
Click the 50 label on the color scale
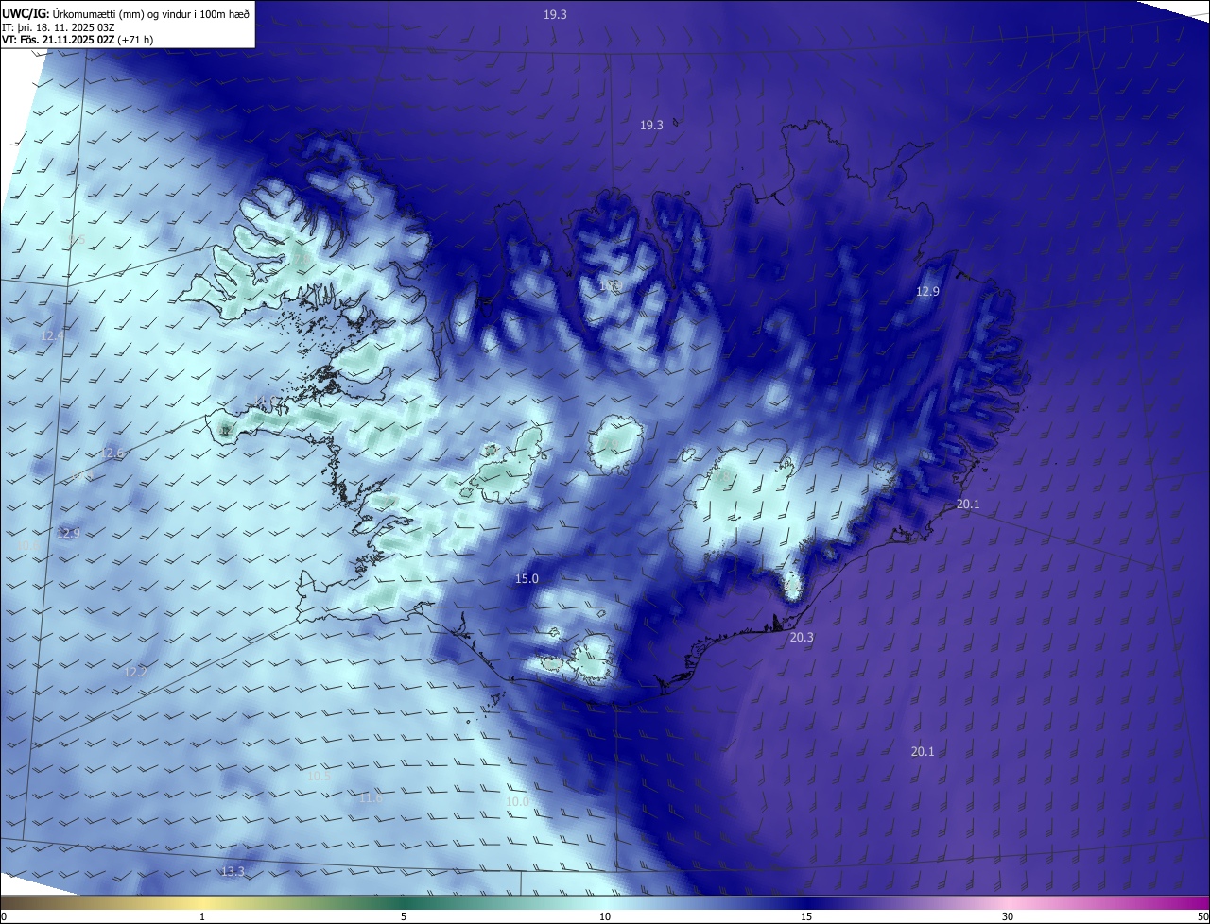tap(1202, 917)
